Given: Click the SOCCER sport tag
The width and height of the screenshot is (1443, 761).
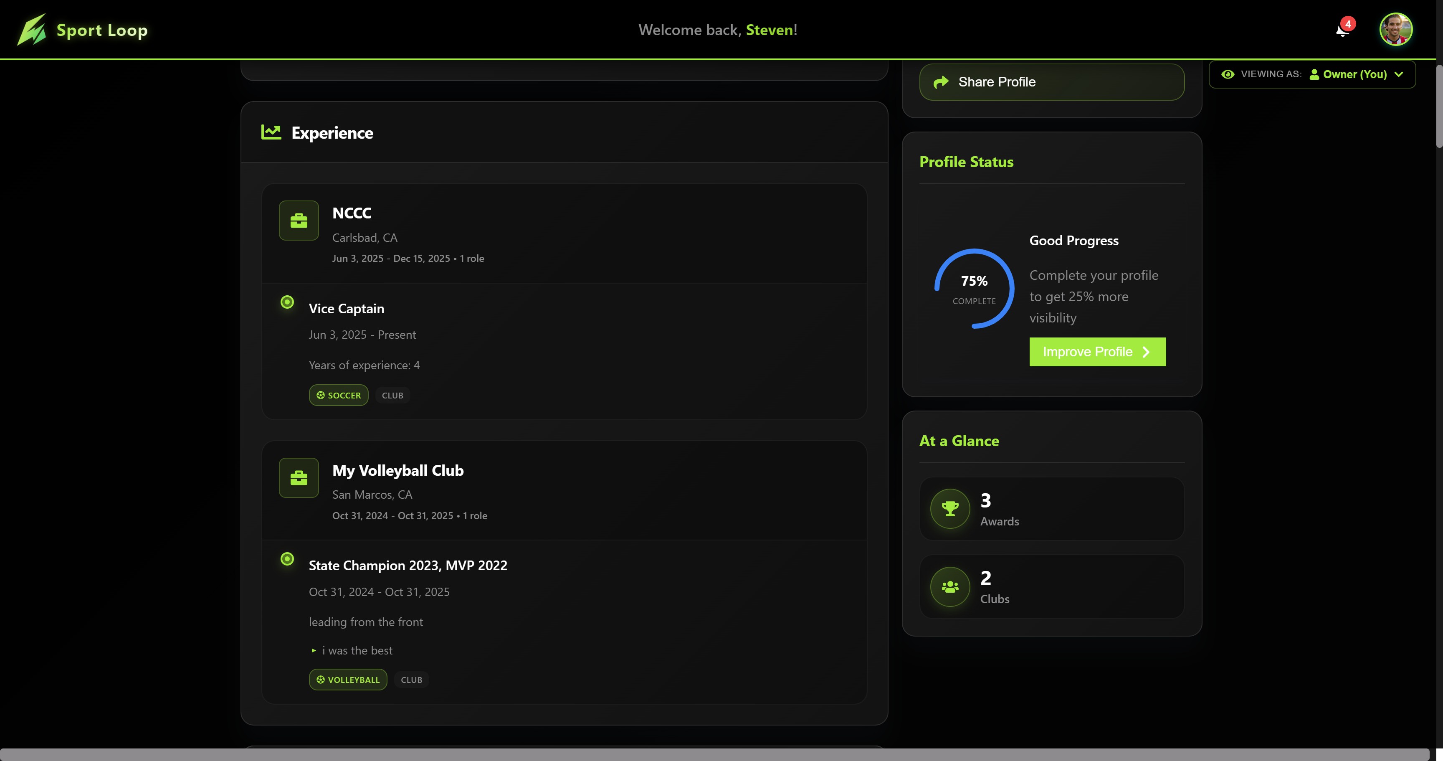Looking at the screenshot, I should [338, 395].
